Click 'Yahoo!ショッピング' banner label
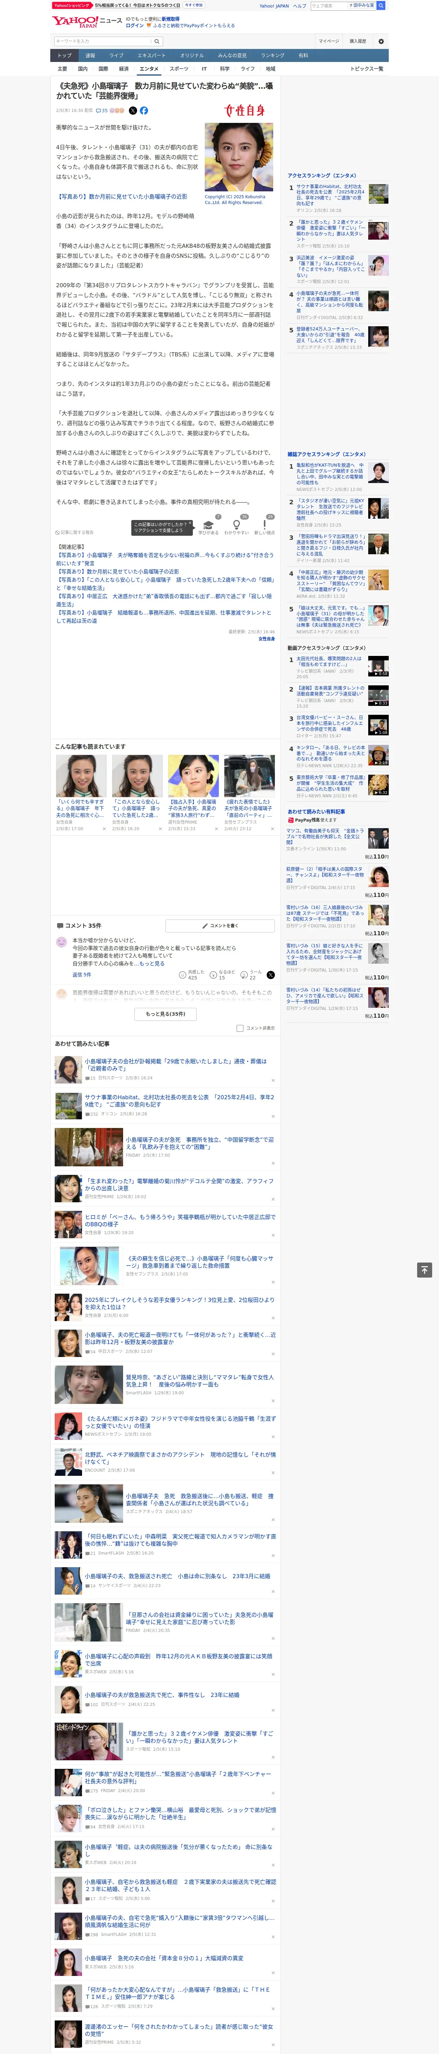 point(72,5)
